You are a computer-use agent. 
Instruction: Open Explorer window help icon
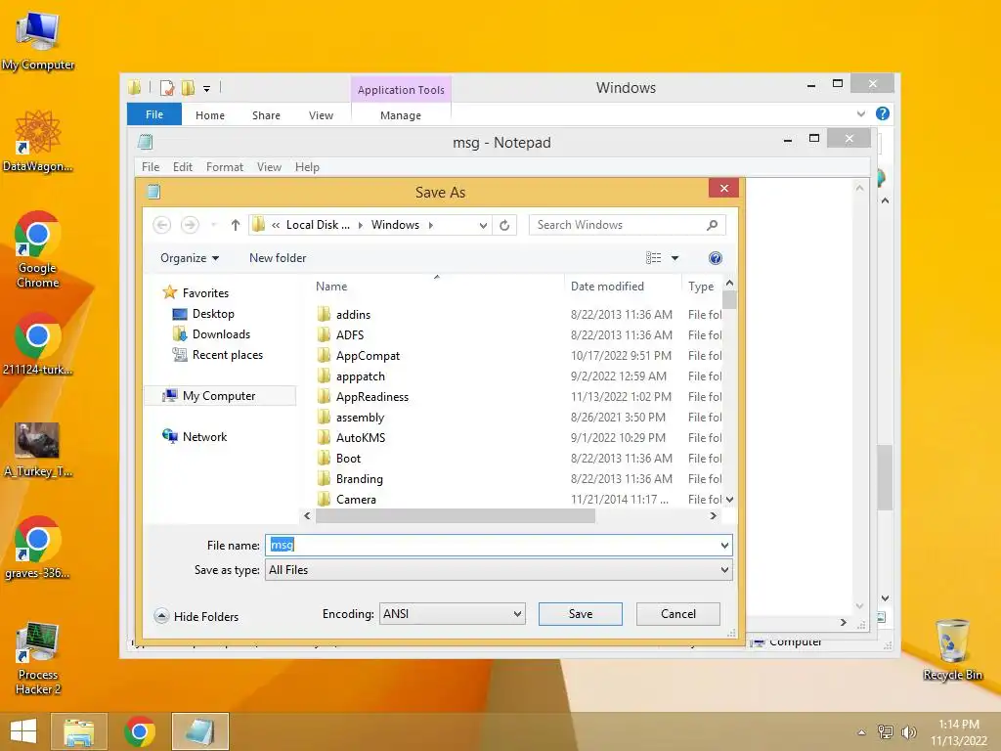pos(883,113)
